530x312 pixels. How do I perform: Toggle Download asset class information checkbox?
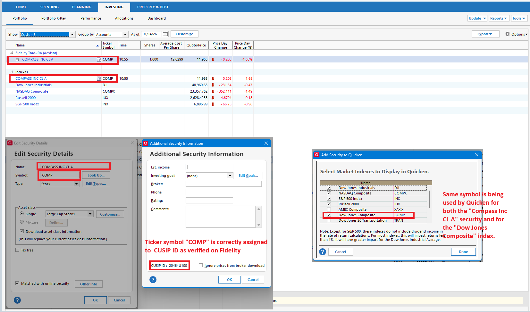click(22, 231)
